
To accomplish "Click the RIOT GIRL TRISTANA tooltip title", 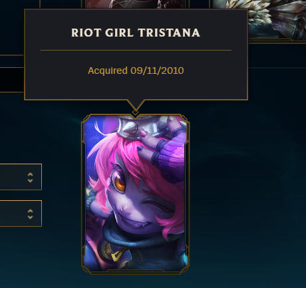I will (136, 33).
